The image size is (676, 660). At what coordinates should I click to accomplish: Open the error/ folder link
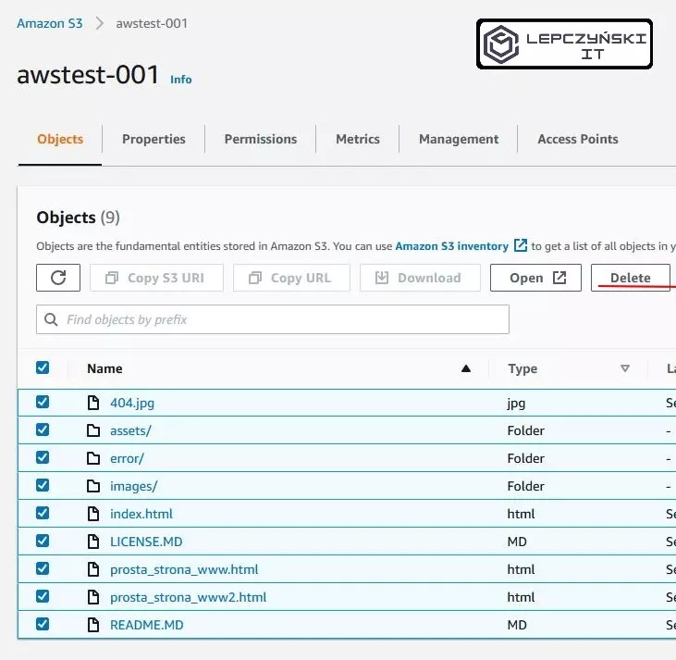[127, 458]
